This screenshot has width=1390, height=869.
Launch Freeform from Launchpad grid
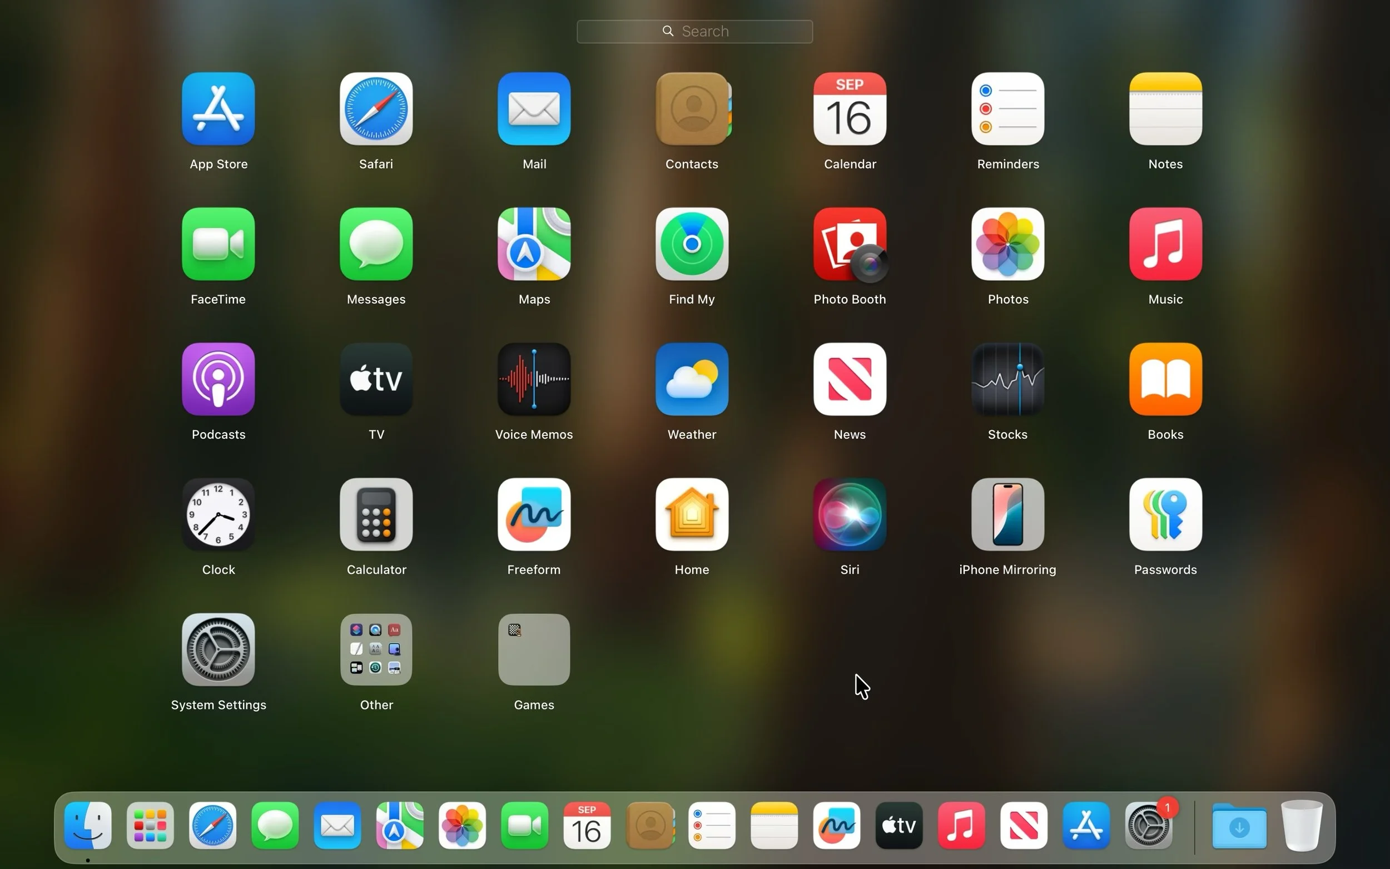point(534,514)
